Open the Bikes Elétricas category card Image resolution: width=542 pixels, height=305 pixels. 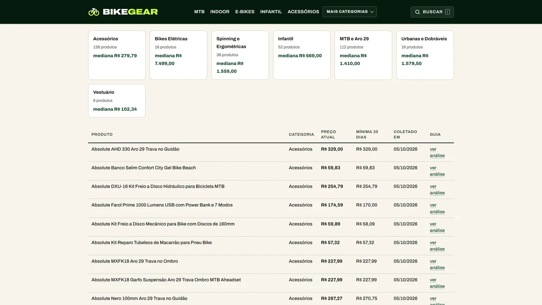pos(178,55)
